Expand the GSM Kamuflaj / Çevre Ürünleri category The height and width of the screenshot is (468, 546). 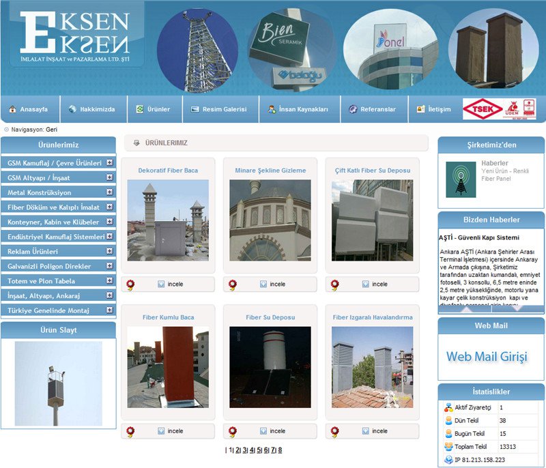(x=110, y=163)
